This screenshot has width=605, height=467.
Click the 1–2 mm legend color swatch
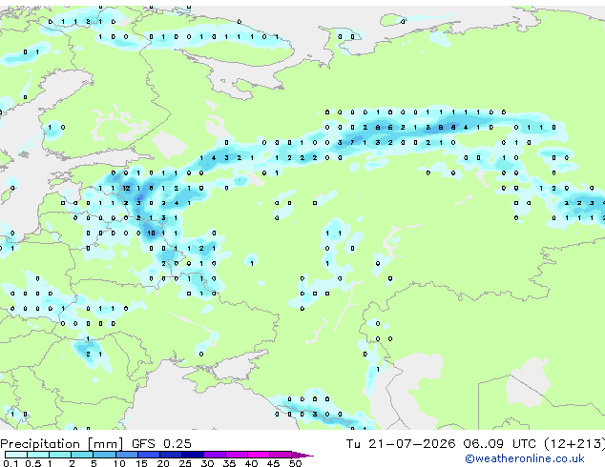coord(60,455)
